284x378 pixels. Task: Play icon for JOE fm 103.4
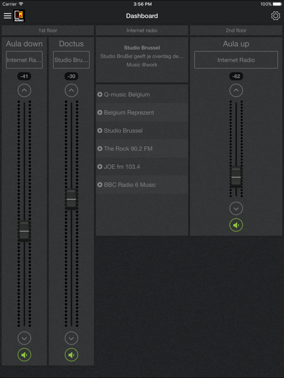(x=100, y=166)
